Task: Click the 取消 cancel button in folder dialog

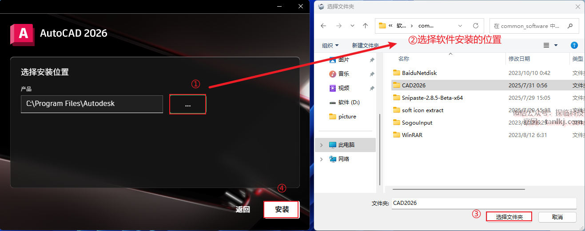Action: (557, 217)
